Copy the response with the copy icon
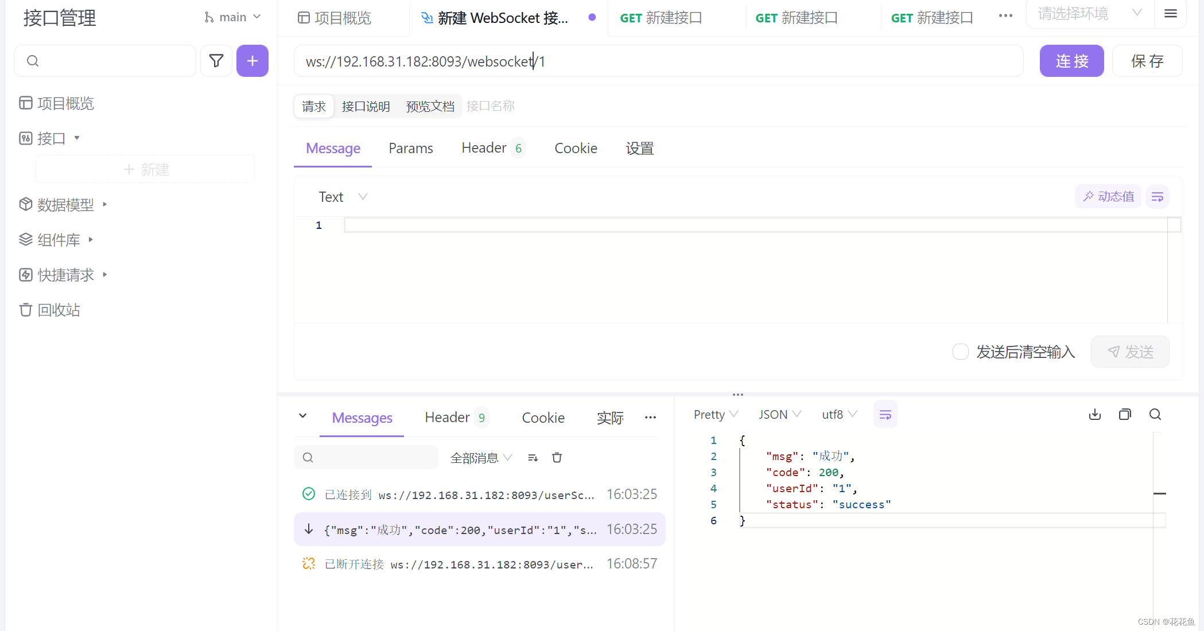Image resolution: width=1204 pixels, height=631 pixels. tap(1125, 415)
